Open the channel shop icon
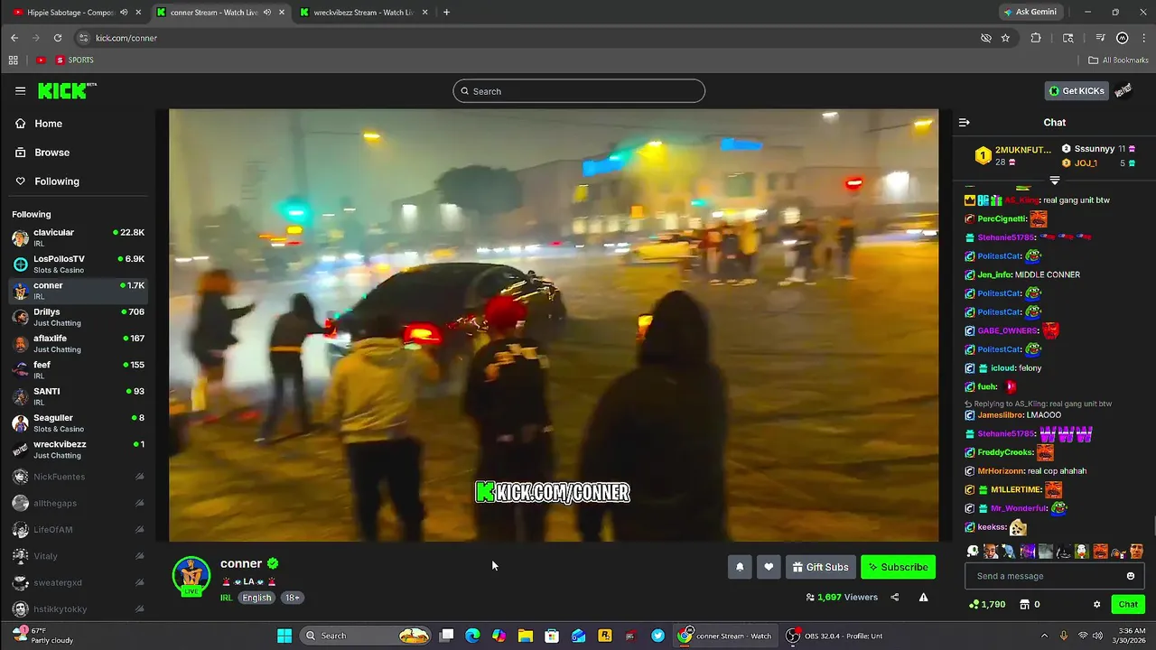The width and height of the screenshot is (1156, 650). 1024,604
